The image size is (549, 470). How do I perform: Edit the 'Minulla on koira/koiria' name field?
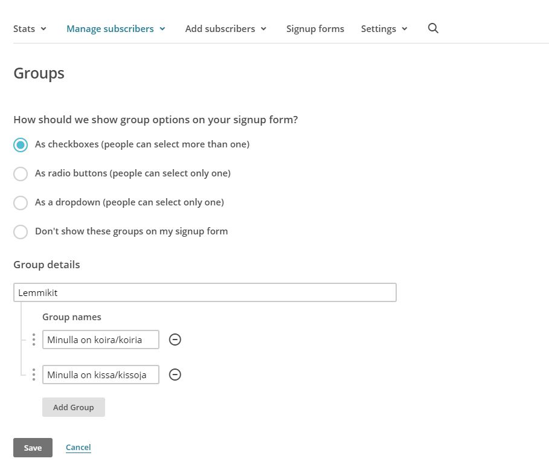[x=101, y=340]
